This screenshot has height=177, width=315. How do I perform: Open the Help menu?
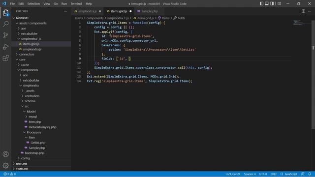tap(89, 3)
